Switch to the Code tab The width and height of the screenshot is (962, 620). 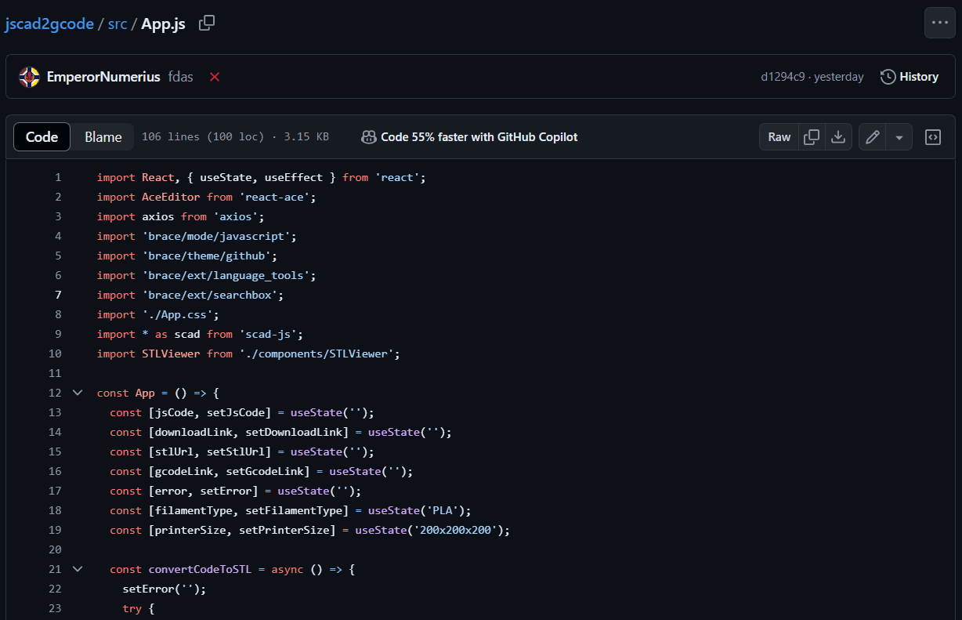coord(42,137)
